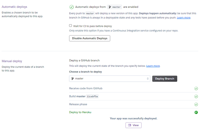Click the Wait for CI to pass label
201x137 pixels.
point(92,26)
